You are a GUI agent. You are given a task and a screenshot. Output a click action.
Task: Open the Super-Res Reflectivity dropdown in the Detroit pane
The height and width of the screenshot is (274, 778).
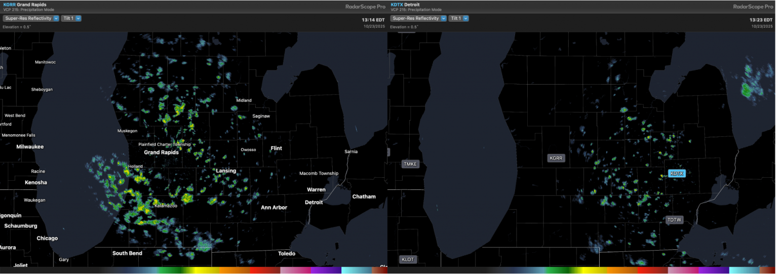click(419, 18)
